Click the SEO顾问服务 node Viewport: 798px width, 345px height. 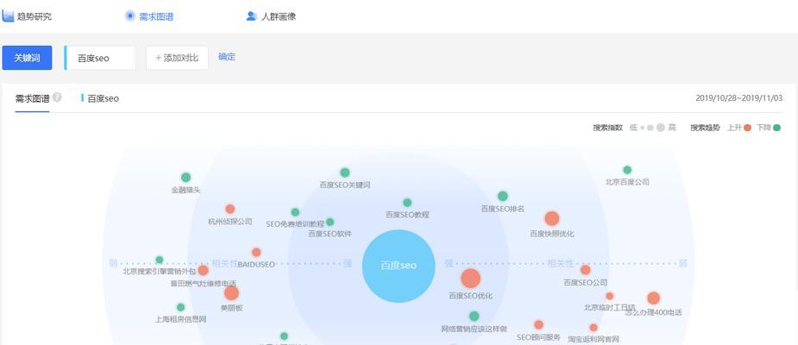coord(539,324)
